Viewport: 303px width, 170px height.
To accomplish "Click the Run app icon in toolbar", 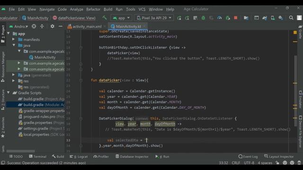I will pyautogui.click(x=179, y=18).
